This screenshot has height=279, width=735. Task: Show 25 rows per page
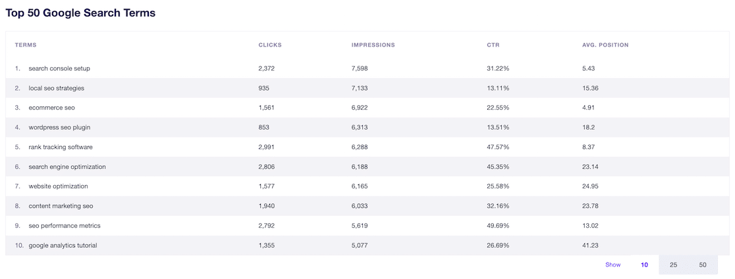pos(673,265)
